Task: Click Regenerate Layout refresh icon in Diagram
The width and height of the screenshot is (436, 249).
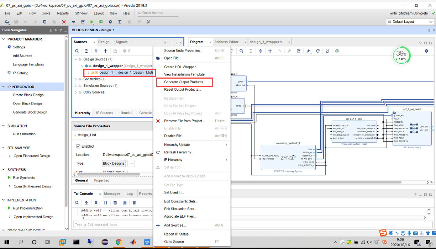Action: click(318, 51)
